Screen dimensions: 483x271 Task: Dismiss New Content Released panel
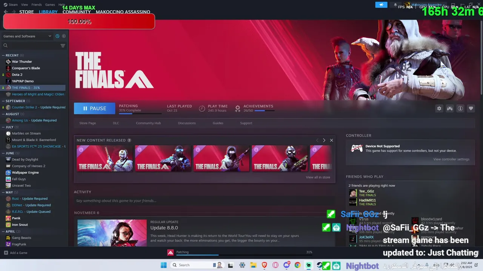point(331,140)
